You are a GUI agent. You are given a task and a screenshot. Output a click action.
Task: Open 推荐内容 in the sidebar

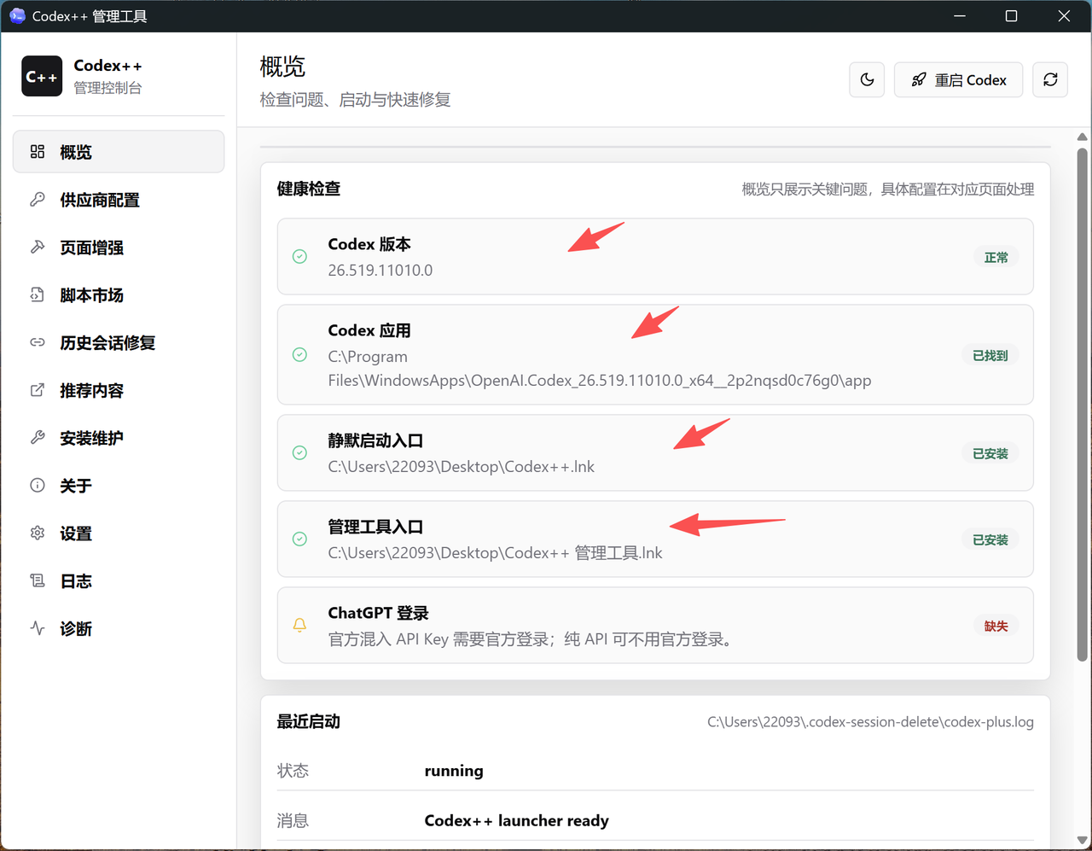[119, 391]
